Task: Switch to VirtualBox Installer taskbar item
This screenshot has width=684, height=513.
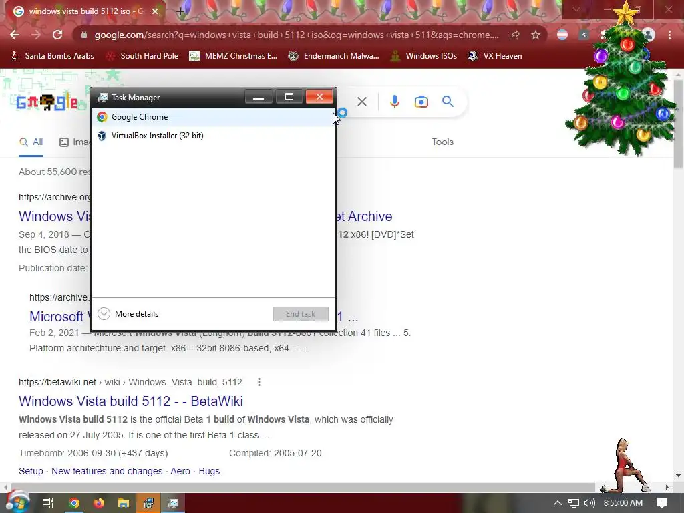Action: coord(148,503)
